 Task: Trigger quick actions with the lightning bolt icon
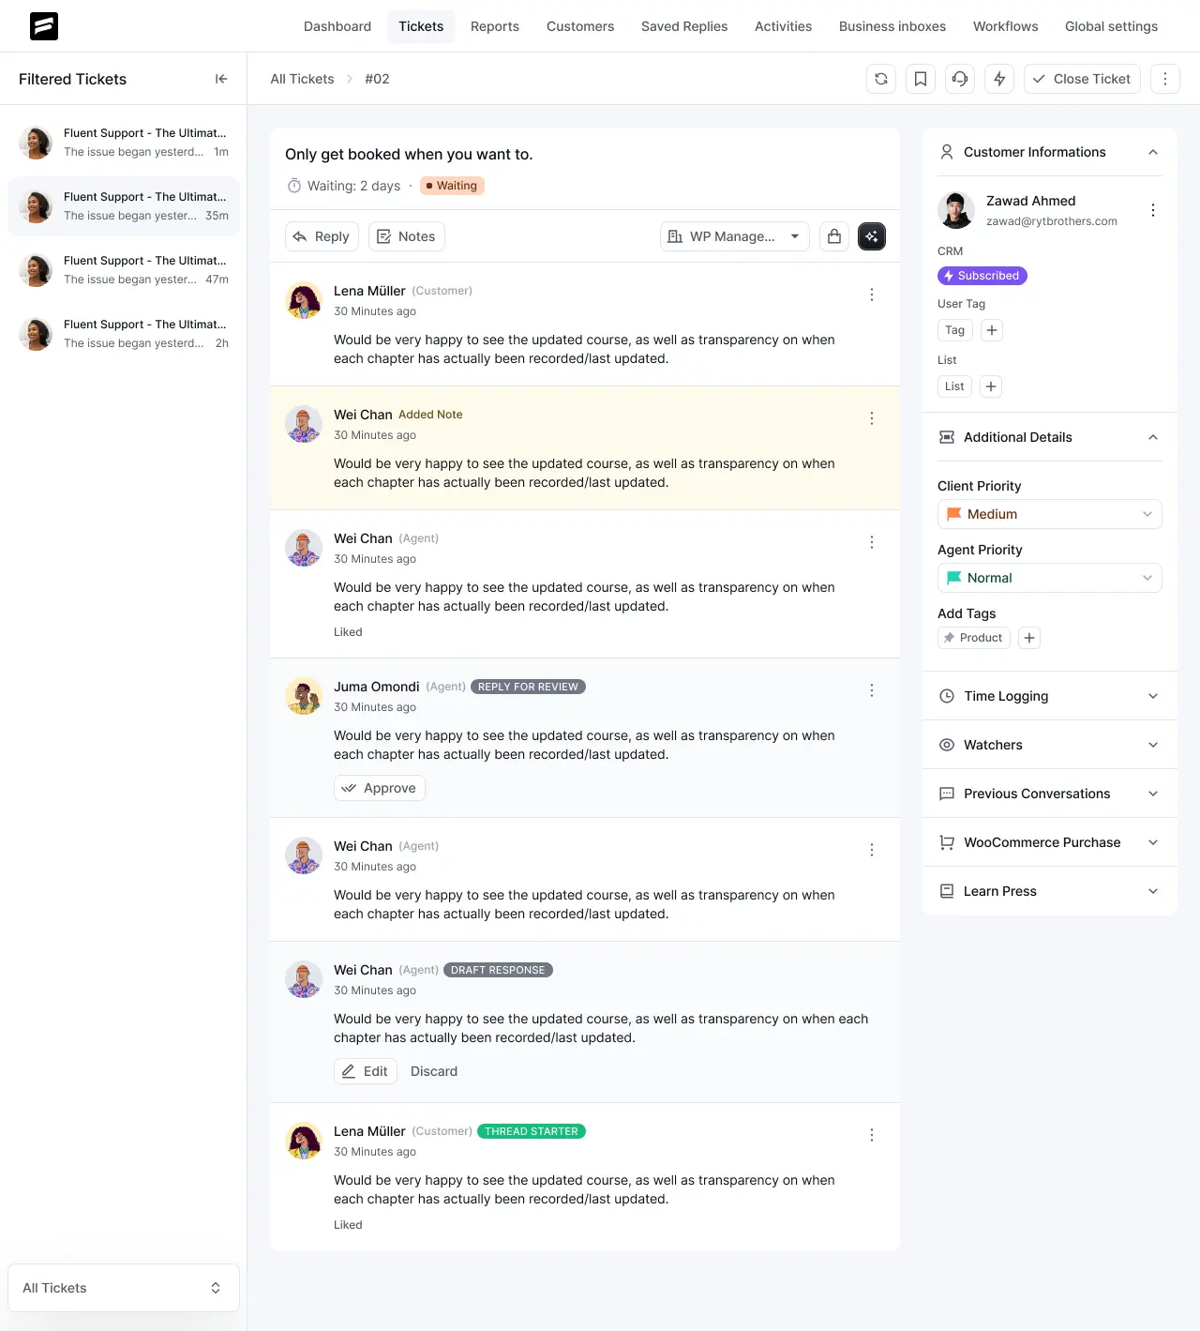click(x=998, y=79)
